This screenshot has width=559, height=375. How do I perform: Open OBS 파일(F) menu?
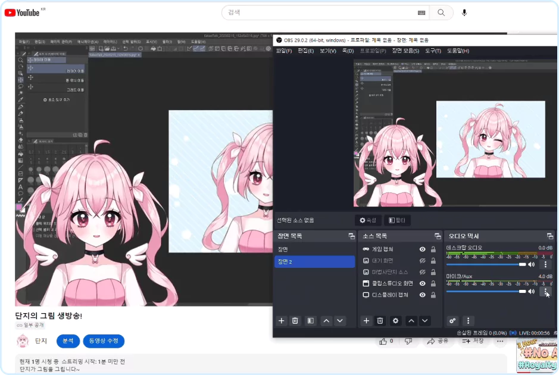[284, 51]
